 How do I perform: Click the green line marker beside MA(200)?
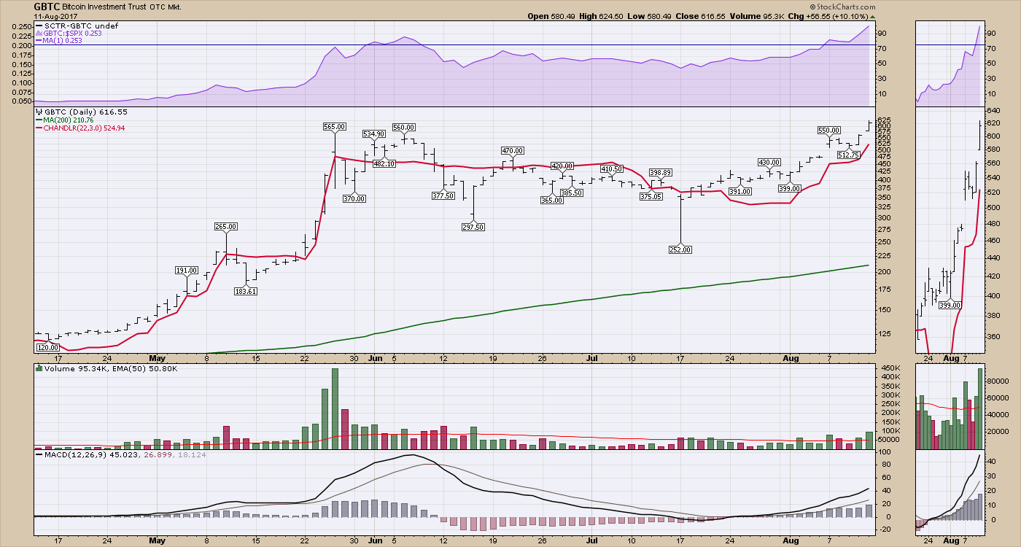pyautogui.click(x=39, y=120)
